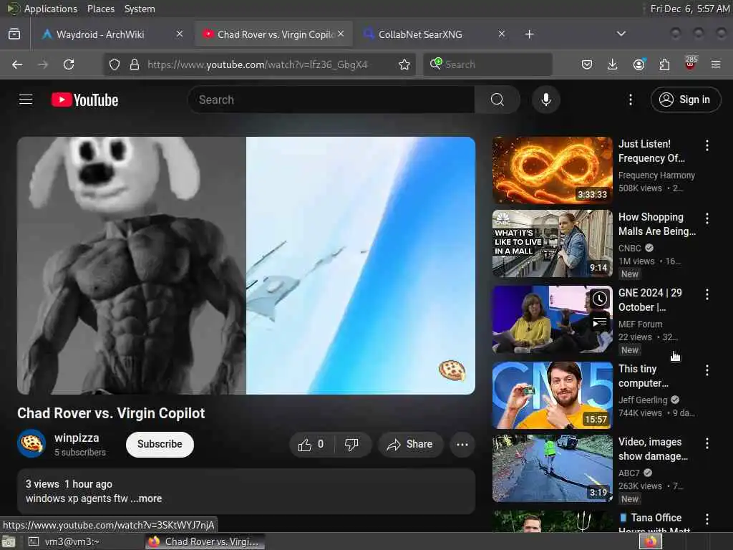733x550 pixels.
Task: Open the Firefox application menu
Action: point(716,64)
